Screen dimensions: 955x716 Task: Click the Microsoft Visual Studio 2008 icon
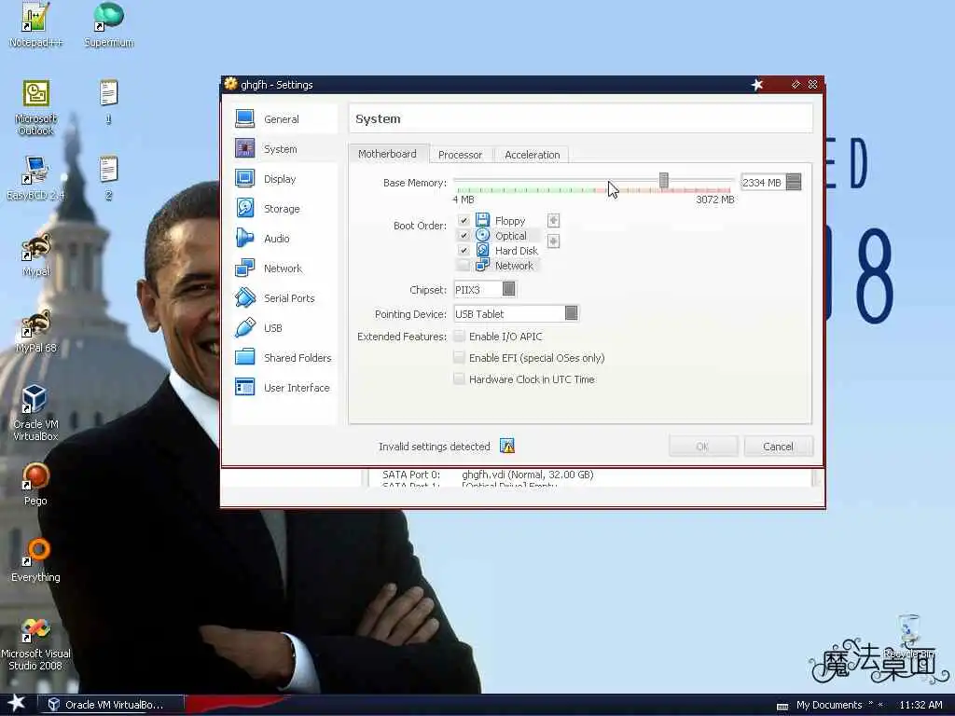(x=35, y=643)
